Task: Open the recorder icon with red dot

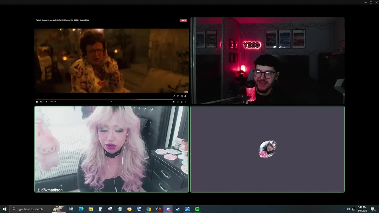Action: [158, 209]
